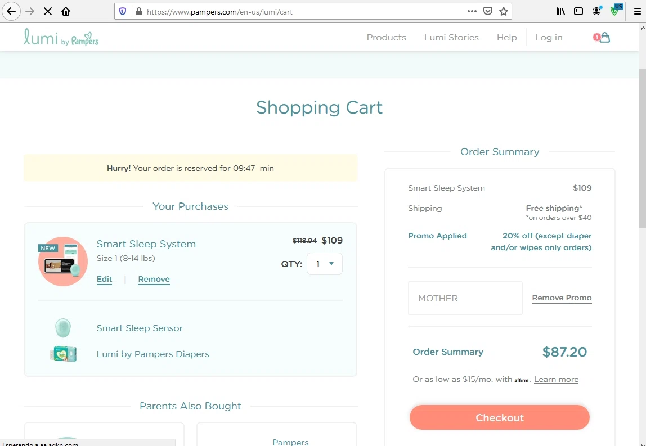The height and width of the screenshot is (446, 646).
Task: Edit the Smart Sleep System item
Action: coord(104,279)
